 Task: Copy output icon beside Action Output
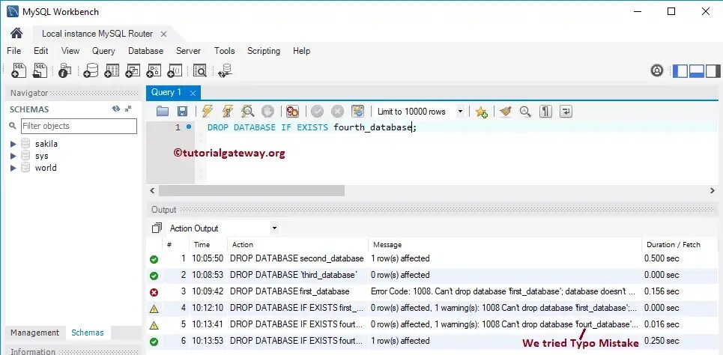[157, 228]
